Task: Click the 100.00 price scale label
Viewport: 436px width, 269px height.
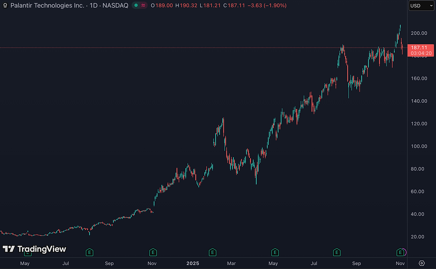Action: 419,146
